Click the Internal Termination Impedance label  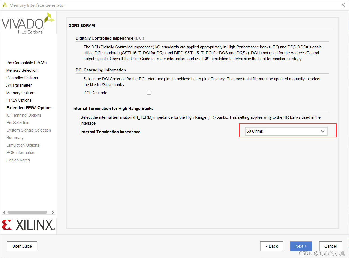pyautogui.click(x=111, y=132)
